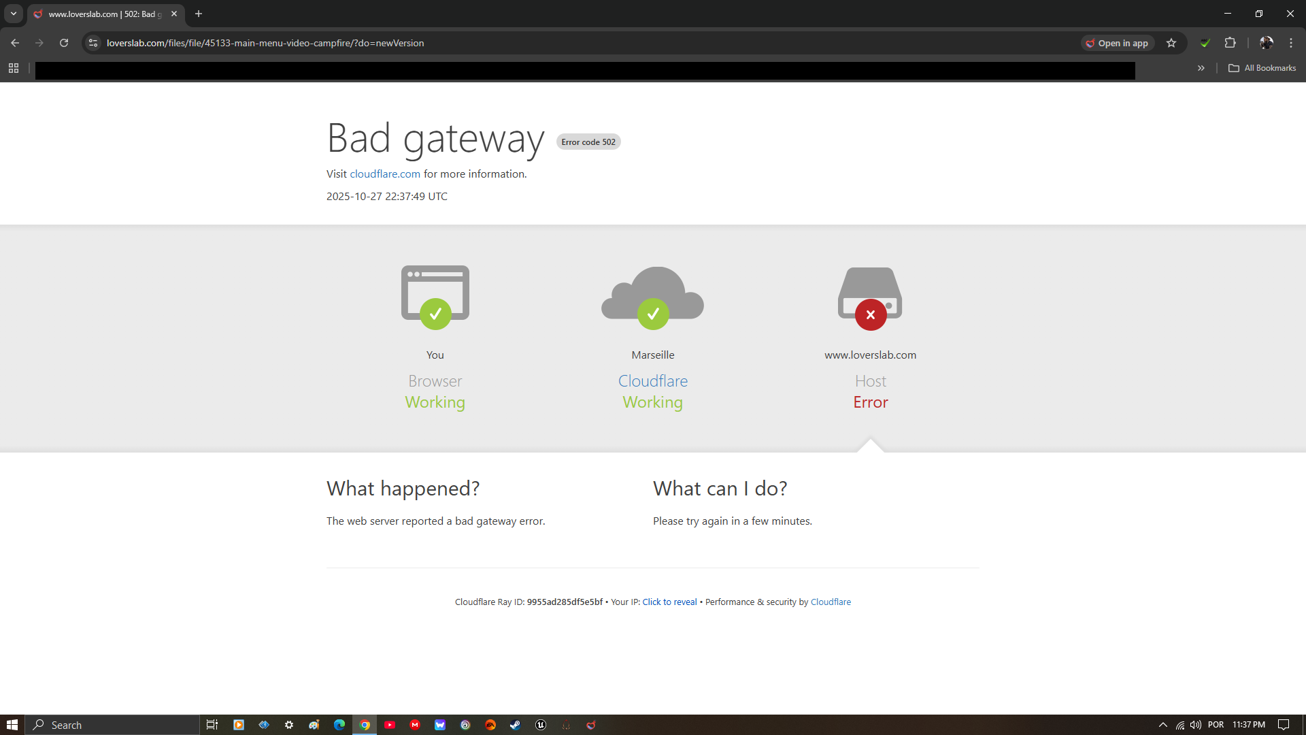
Task: Click the taskbar Search box
Action: coord(113,725)
